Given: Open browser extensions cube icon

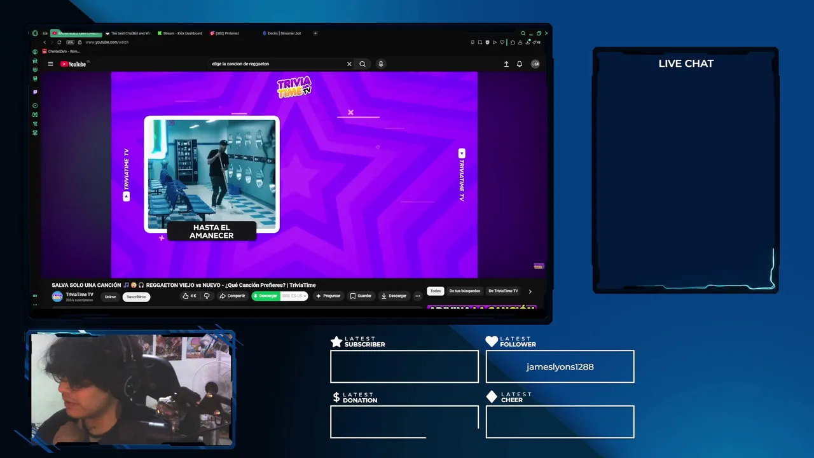Looking at the screenshot, I should click(513, 42).
